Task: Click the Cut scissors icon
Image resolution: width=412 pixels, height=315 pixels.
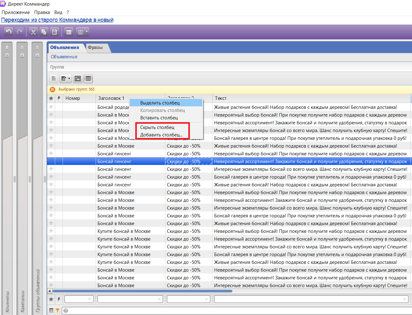Action: [x=33, y=32]
